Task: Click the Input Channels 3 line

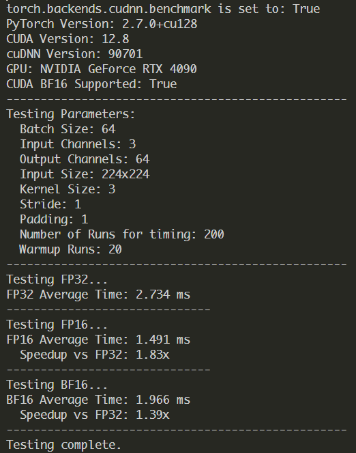Action: (x=78, y=144)
